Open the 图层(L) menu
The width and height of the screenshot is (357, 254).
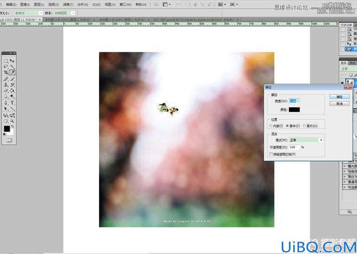coord(39,5)
